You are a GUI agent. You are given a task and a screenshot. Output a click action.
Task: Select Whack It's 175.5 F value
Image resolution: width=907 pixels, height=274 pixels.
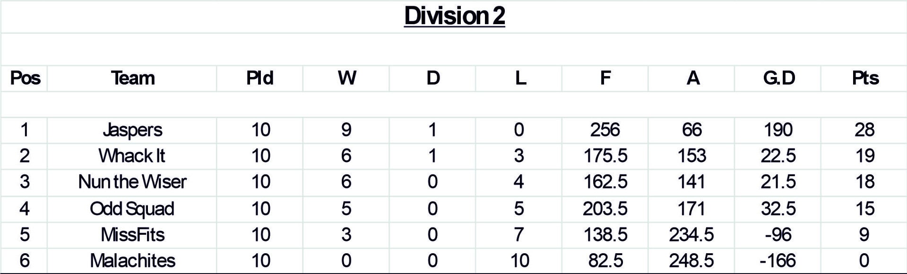[x=605, y=156]
